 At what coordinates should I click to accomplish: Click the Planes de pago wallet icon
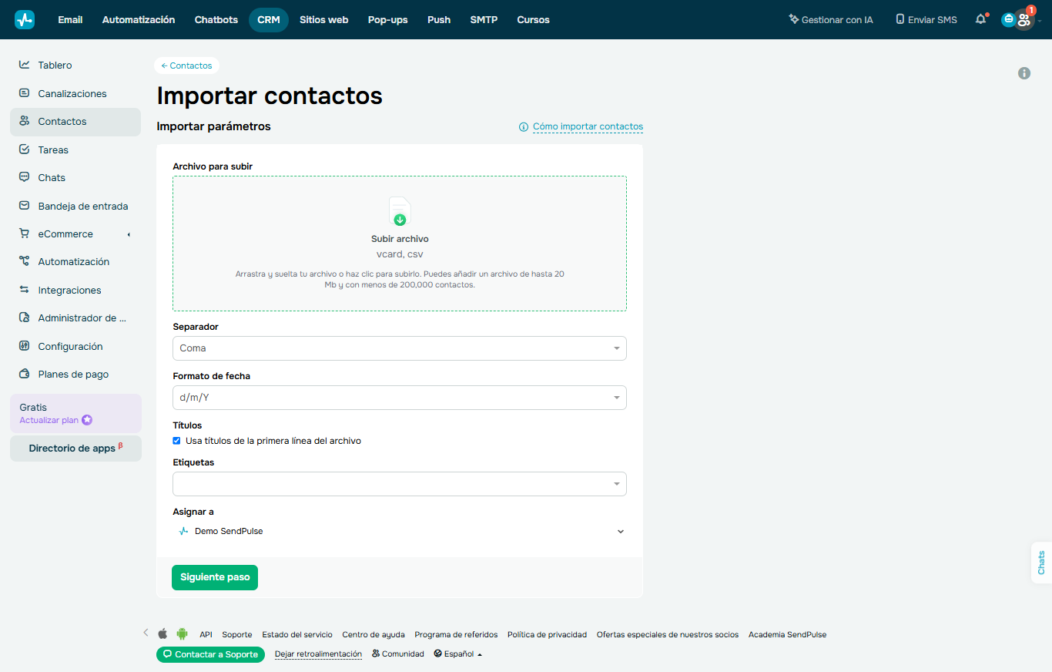click(25, 374)
